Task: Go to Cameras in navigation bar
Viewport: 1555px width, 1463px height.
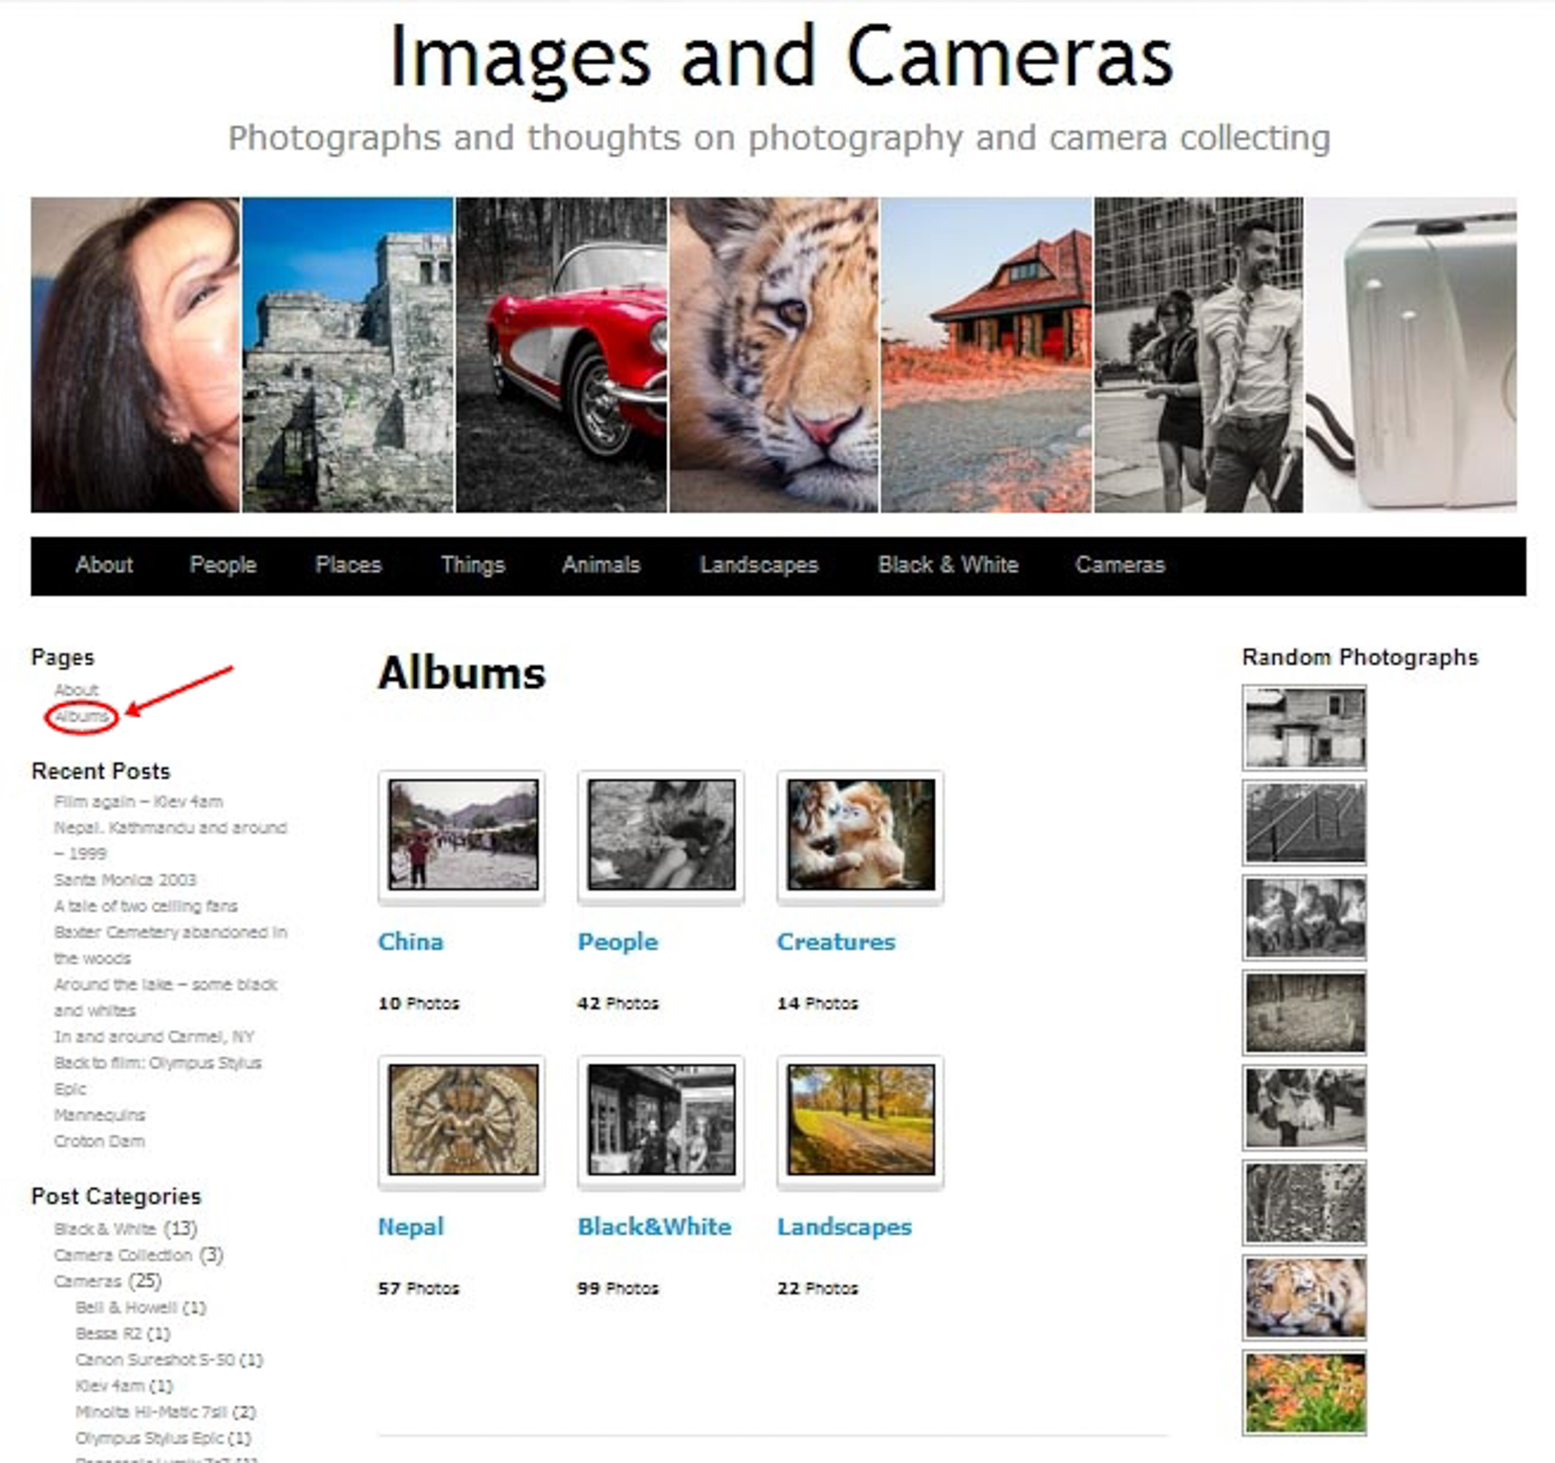Action: point(1119,565)
